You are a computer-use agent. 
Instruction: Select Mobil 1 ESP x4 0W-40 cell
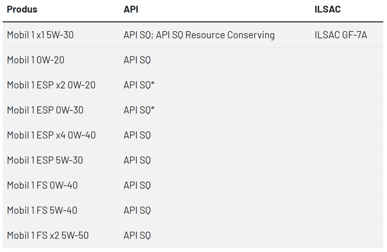[51, 135]
